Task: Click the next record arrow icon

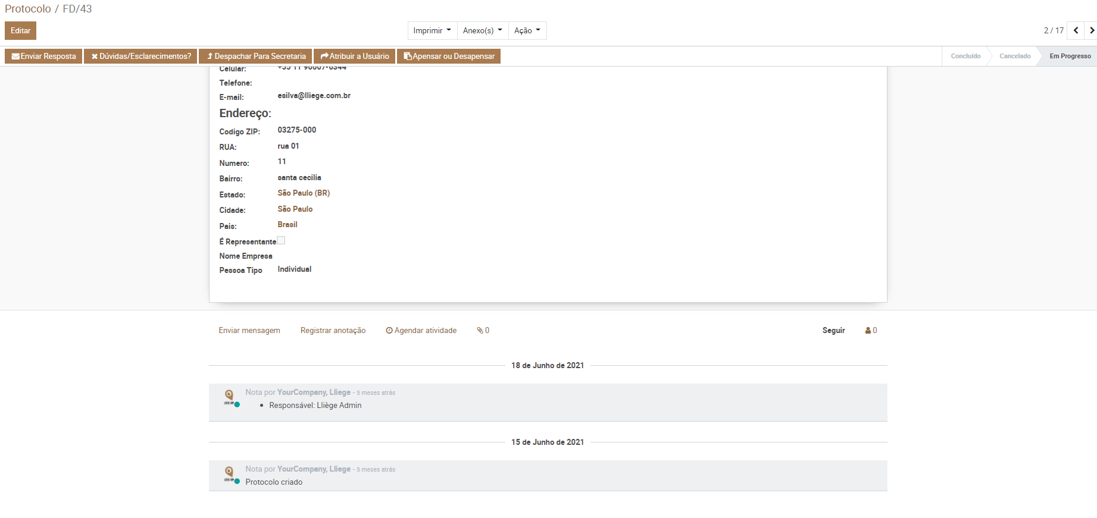Action: 1091,30
